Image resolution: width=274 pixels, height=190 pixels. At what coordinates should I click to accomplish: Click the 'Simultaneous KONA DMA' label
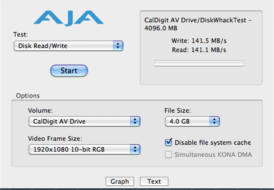tap(213, 155)
